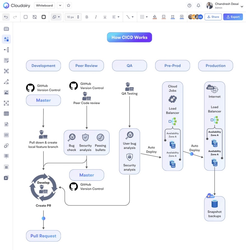The width and height of the screenshot is (246, 250).
Task: Click the redo arrow
Action: pos(15,17)
